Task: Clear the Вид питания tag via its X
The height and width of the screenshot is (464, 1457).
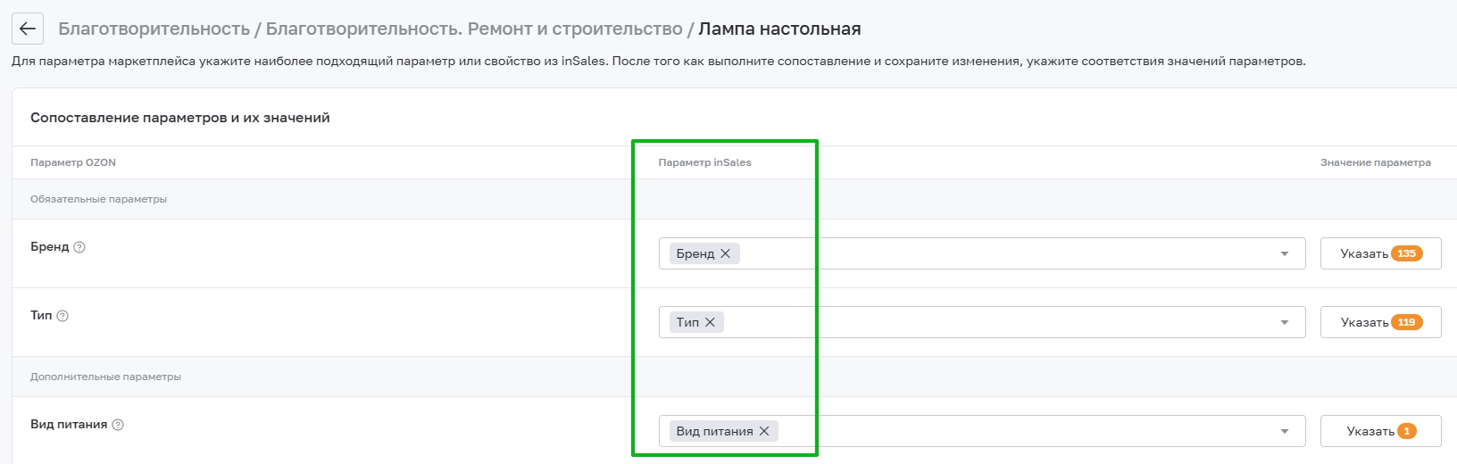Action: (x=764, y=431)
